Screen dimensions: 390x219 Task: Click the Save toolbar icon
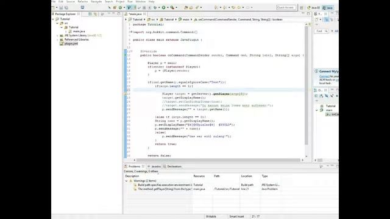click(61, 8)
